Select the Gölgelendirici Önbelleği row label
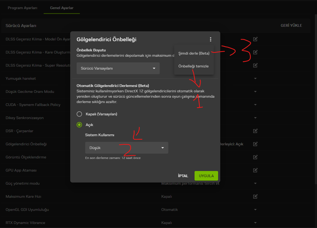The width and height of the screenshot is (317, 228). (26, 144)
